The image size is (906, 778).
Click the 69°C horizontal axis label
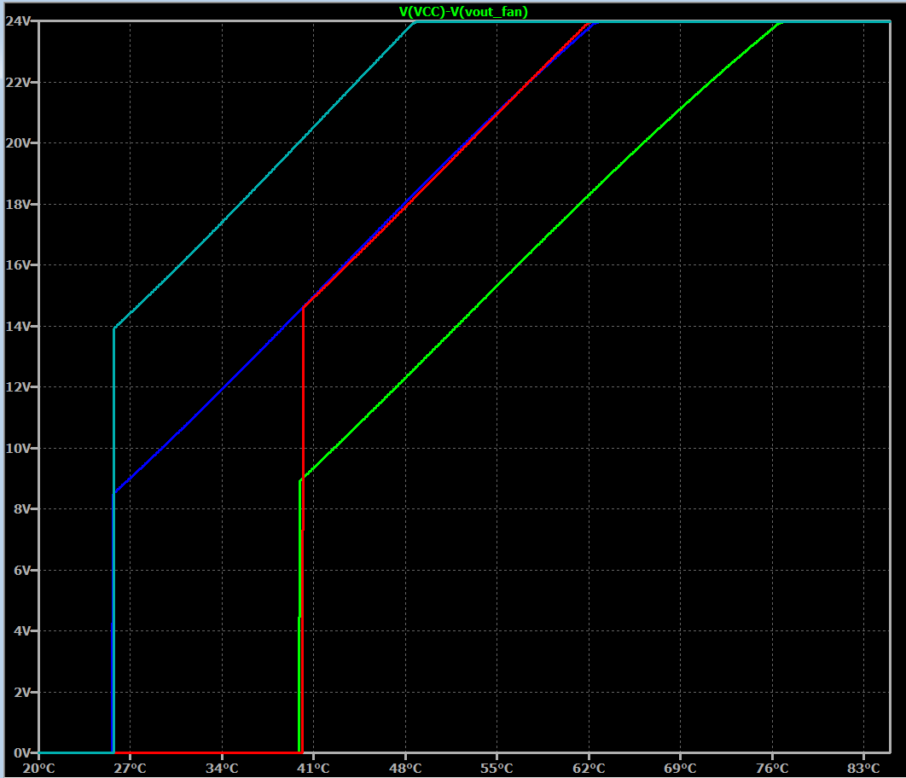coord(680,768)
